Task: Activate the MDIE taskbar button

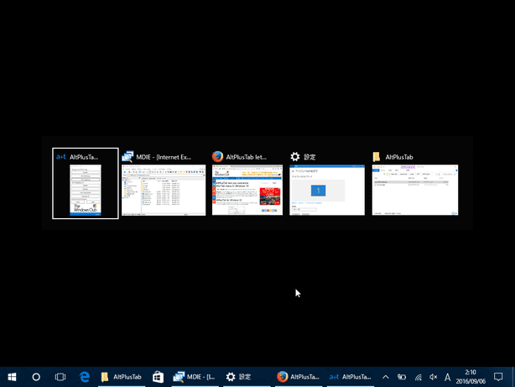Action: (195, 377)
